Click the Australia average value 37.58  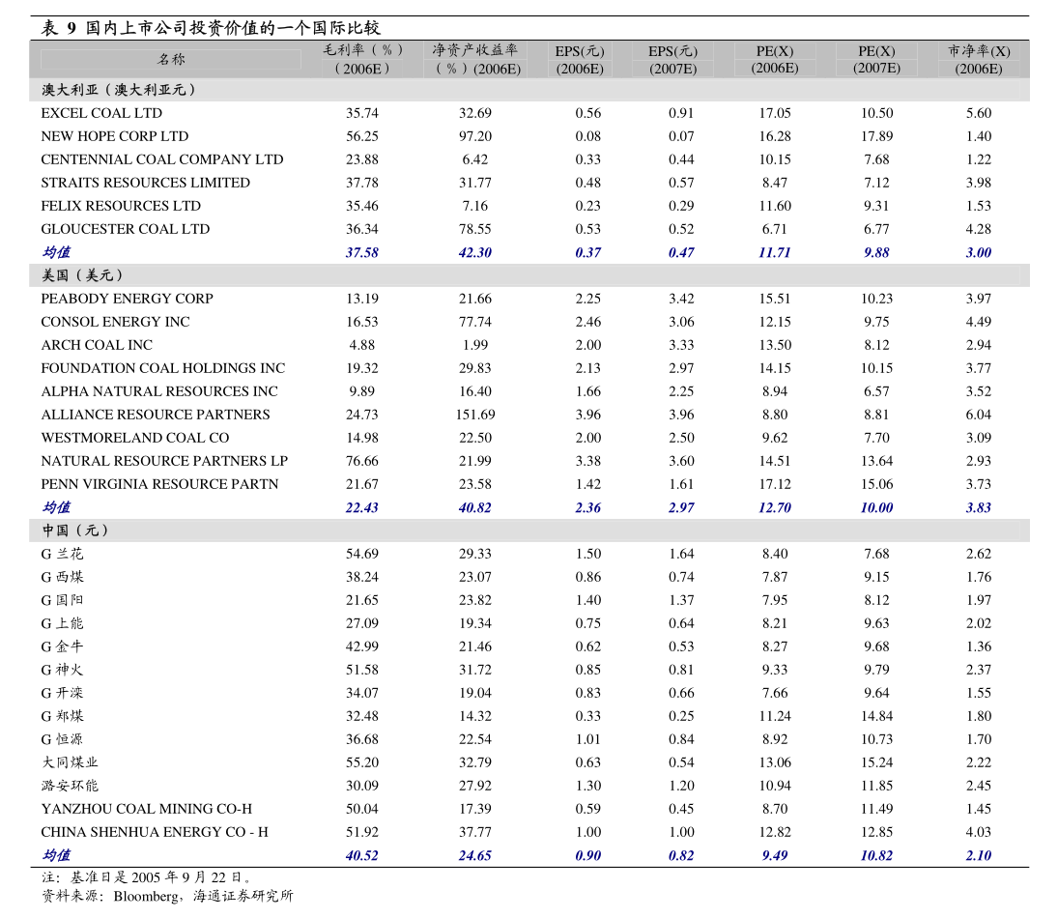[362, 252]
